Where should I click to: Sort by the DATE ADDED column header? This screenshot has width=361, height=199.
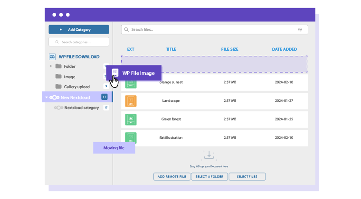(x=284, y=49)
